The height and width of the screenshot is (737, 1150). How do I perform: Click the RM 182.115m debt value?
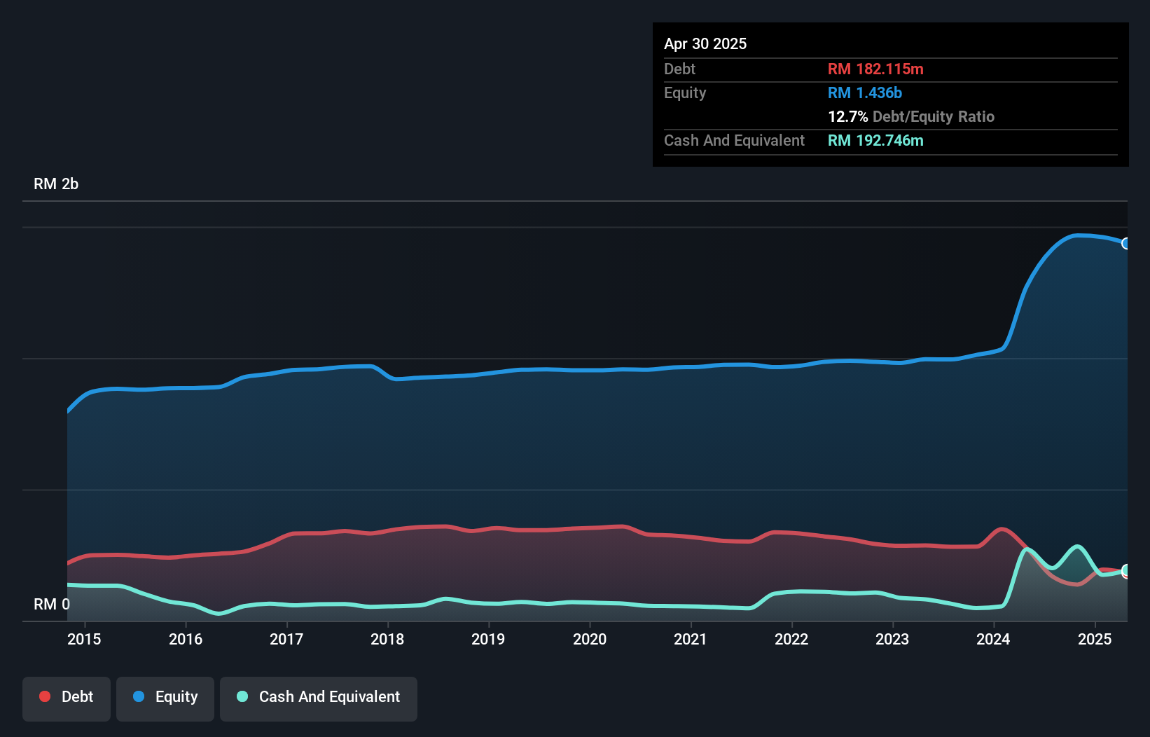click(875, 69)
